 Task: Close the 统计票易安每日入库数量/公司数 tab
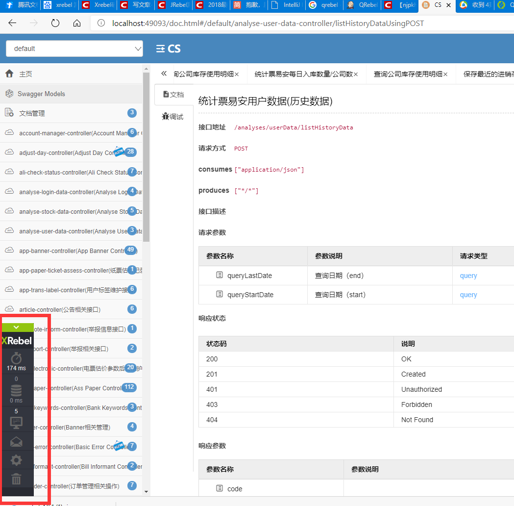(x=356, y=75)
